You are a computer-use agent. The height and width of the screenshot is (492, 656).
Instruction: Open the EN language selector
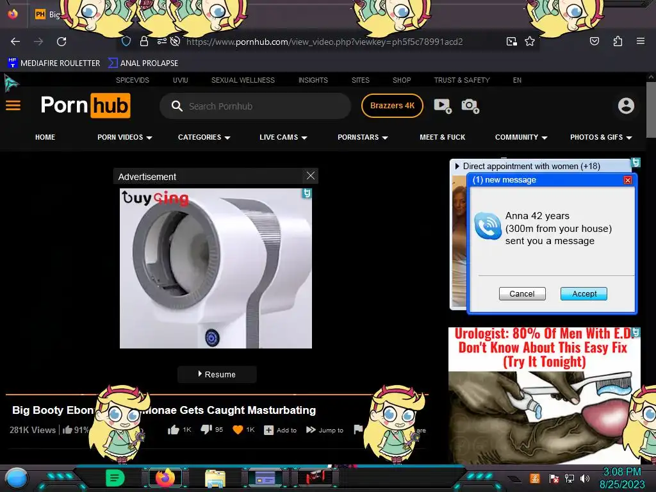(517, 80)
